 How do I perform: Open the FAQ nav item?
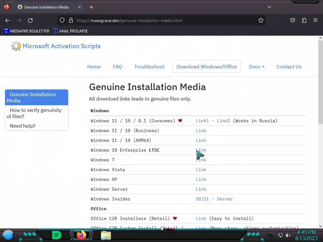point(117,67)
